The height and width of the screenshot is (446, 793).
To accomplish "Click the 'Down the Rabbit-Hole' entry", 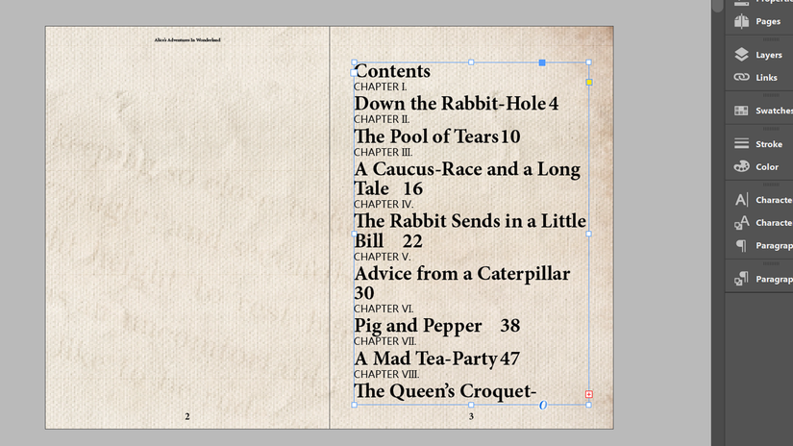I will pyautogui.click(x=450, y=104).
